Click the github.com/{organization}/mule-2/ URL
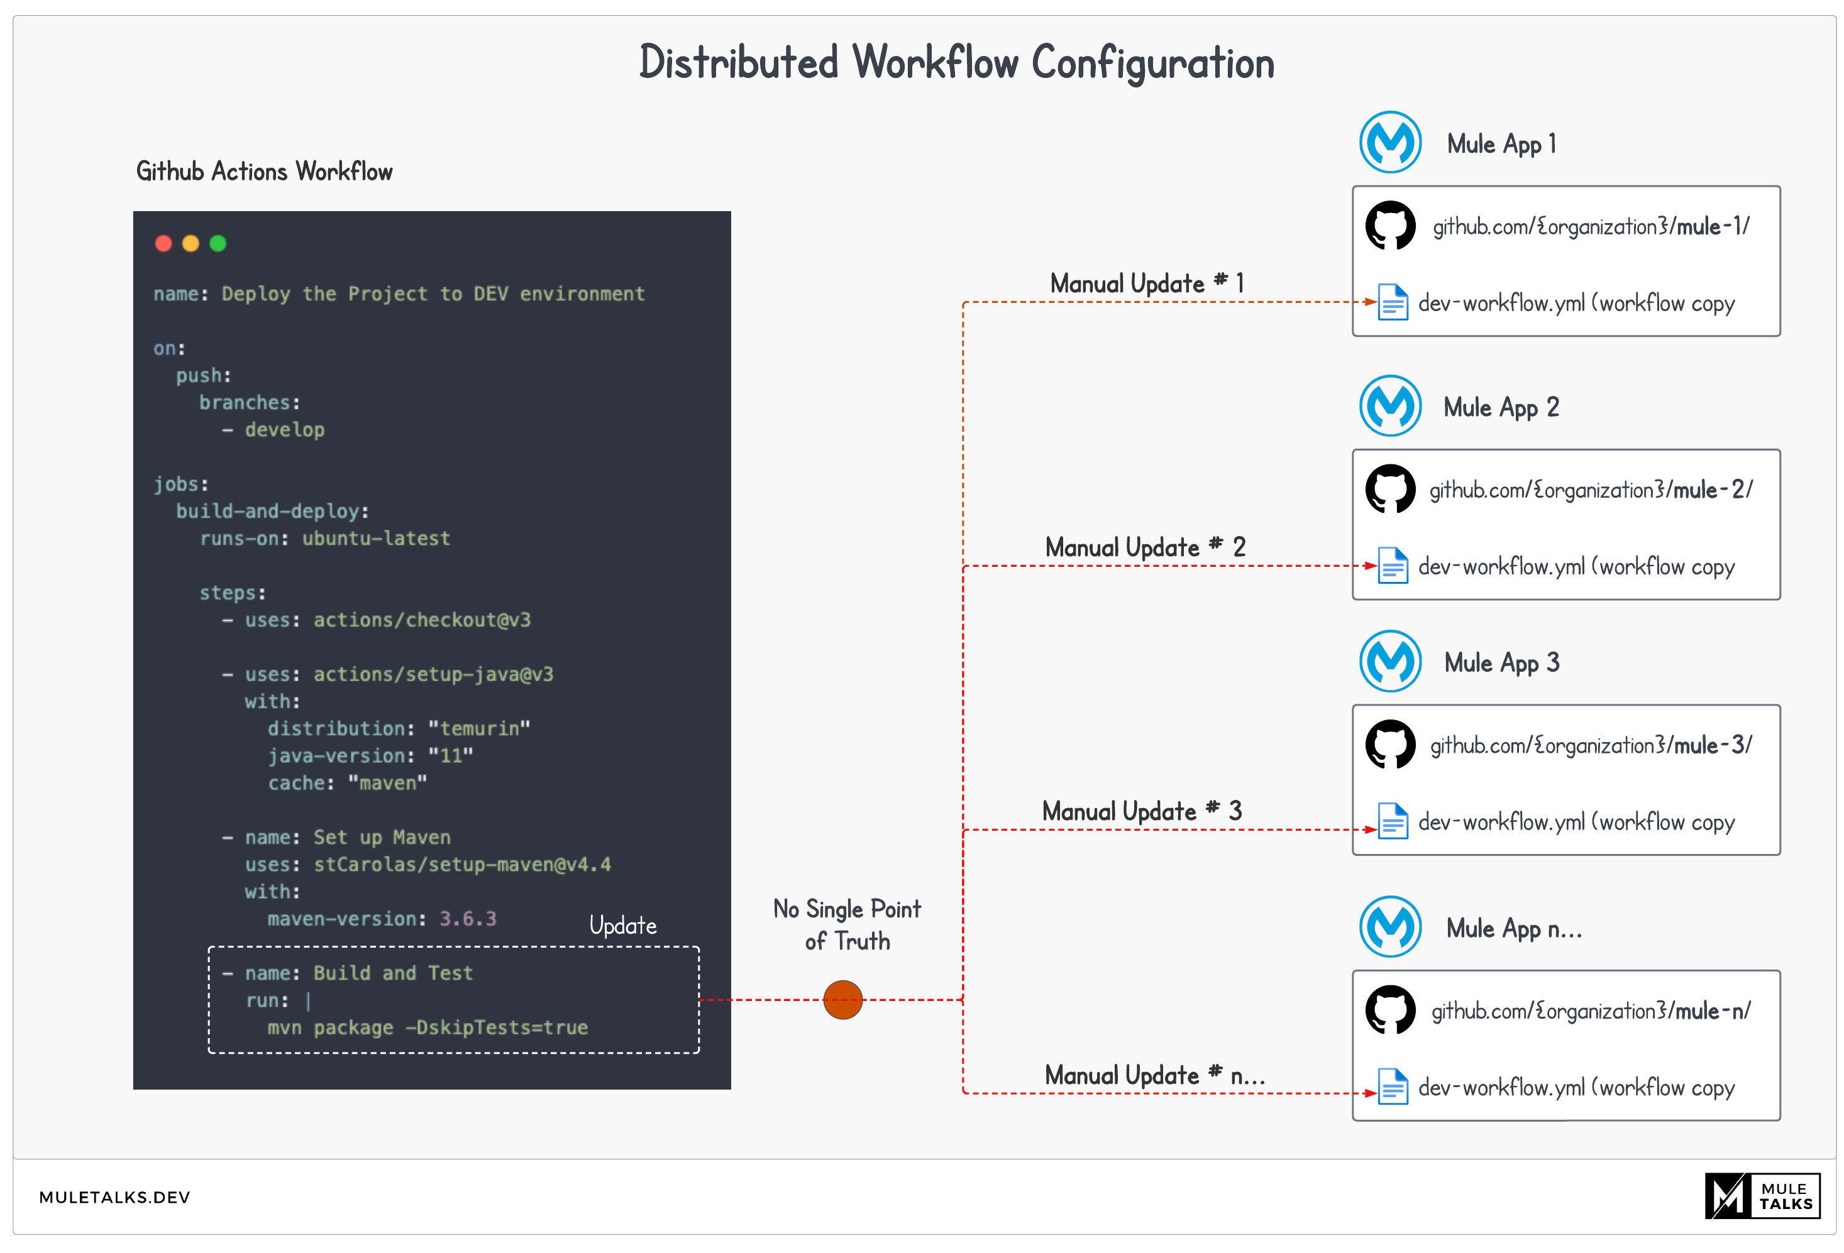 [x=1590, y=490]
